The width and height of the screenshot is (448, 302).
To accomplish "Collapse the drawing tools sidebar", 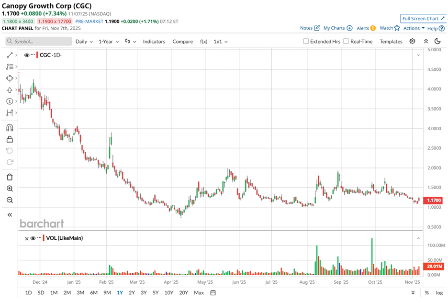I will 10,215.
